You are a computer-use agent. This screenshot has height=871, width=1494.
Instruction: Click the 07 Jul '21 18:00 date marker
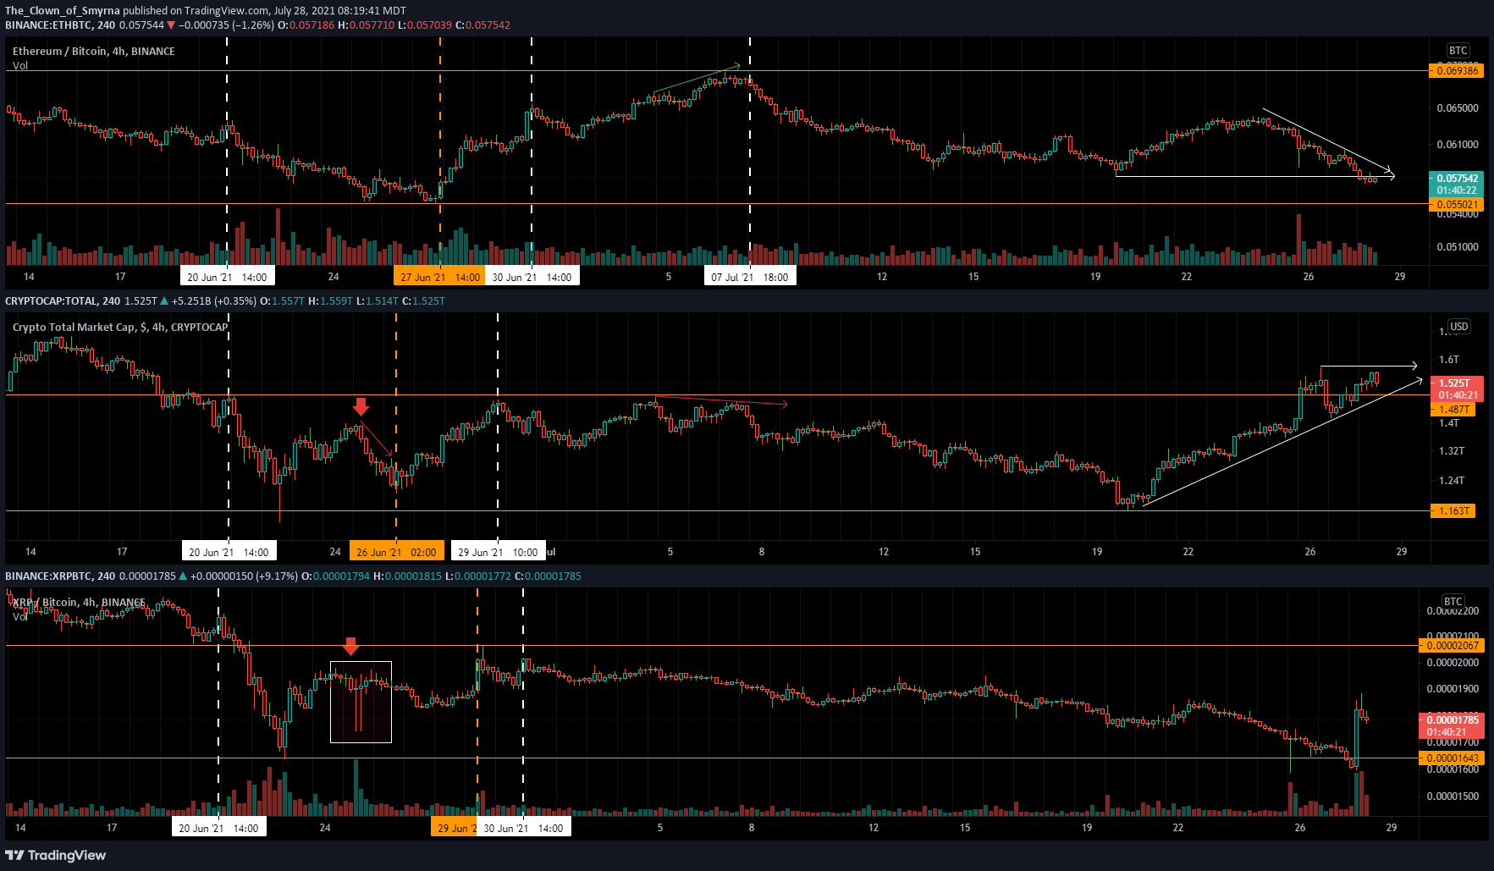tap(750, 277)
